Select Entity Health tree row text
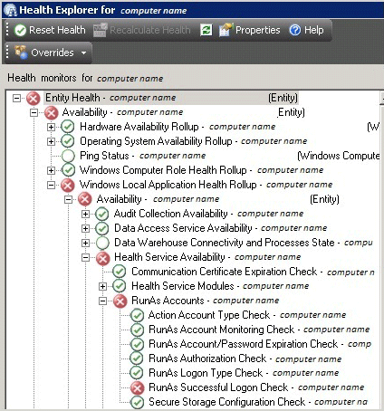This screenshot has width=384, height=411. tap(171, 98)
